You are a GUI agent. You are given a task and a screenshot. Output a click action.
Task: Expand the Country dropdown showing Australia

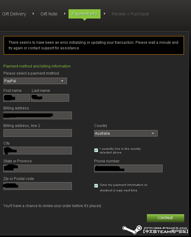tap(126, 133)
